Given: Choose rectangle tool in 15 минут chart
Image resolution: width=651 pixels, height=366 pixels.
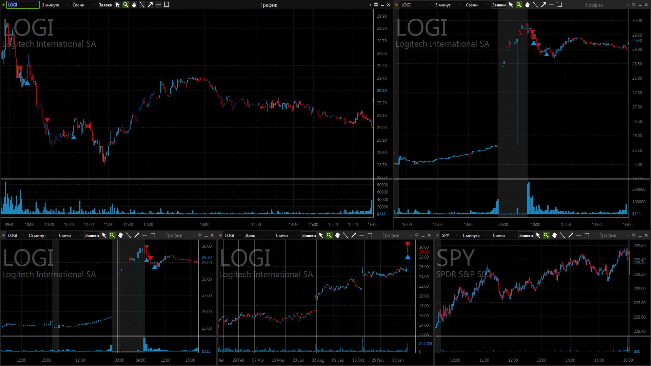Looking at the screenshot, I should coord(153,235).
